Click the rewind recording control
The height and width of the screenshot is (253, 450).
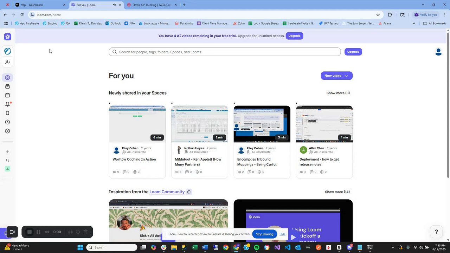pyautogui.click(x=47, y=232)
